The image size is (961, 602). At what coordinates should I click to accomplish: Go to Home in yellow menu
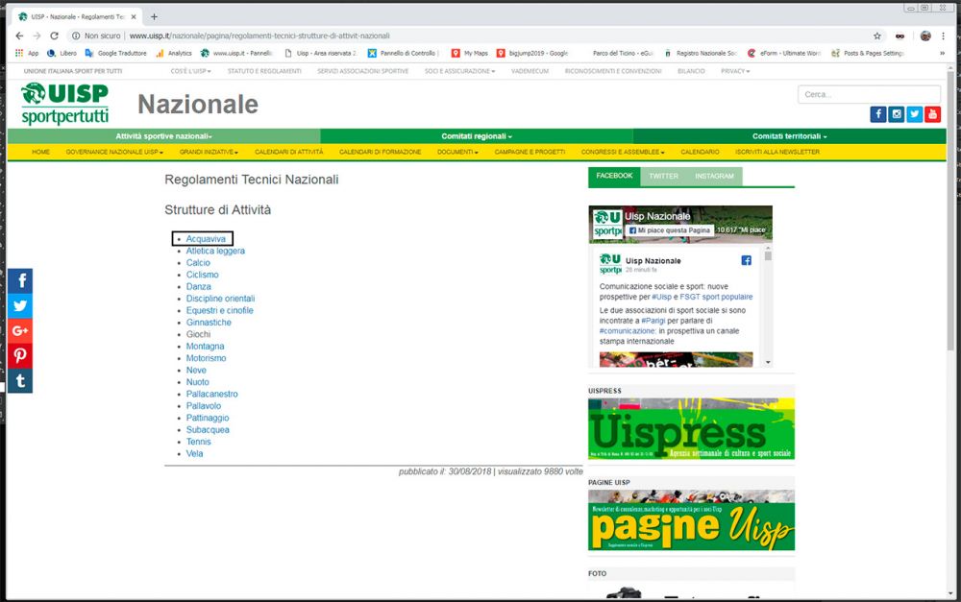click(x=41, y=152)
